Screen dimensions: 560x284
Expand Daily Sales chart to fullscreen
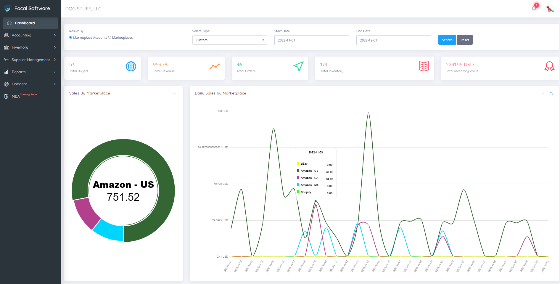[x=551, y=94]
